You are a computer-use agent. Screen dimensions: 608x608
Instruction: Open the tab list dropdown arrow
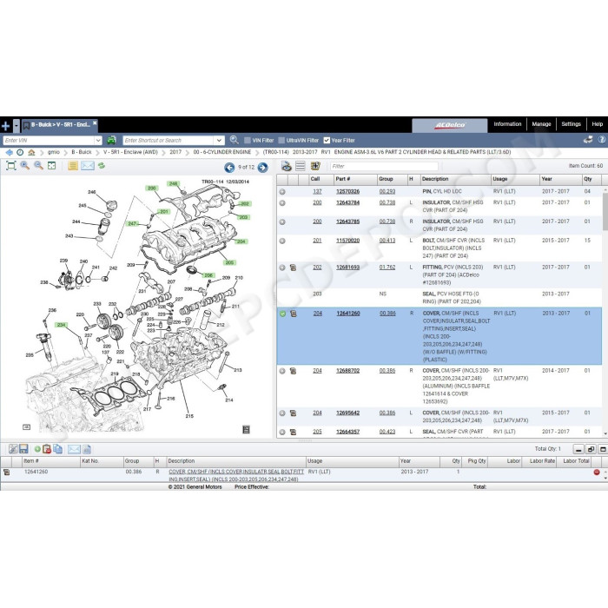(17, 126)
